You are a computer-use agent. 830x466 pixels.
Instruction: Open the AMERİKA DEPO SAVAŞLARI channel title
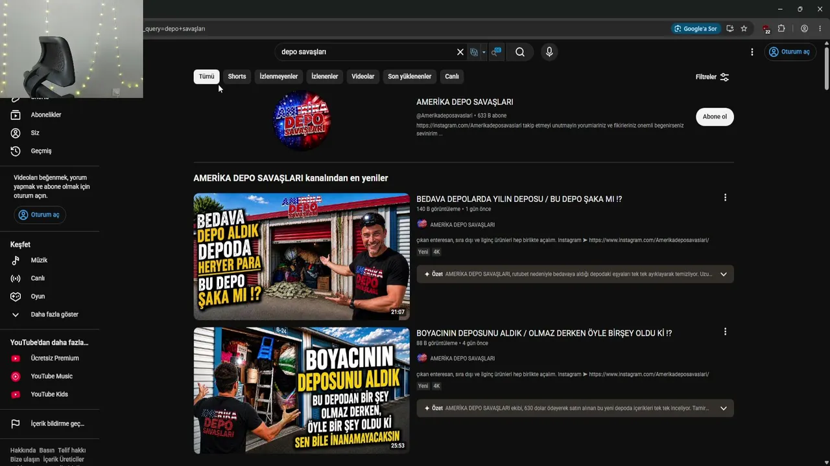(465, 102)
